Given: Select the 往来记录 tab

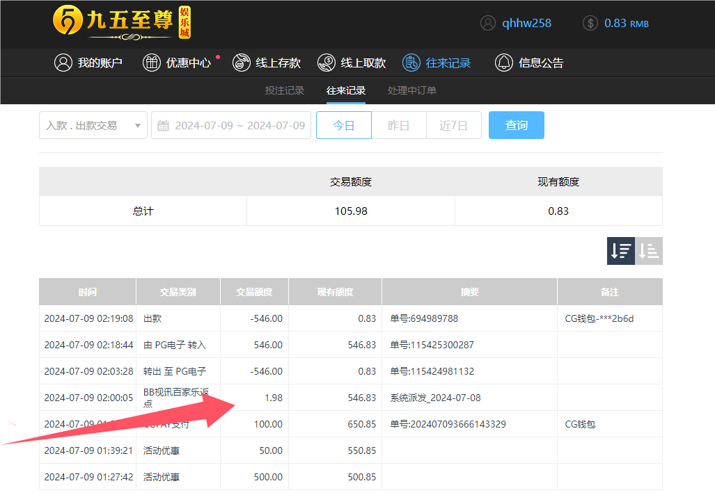Looking at the screenshot, I should (345, 90).
